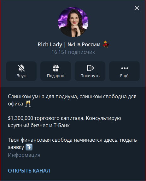Open the three-dots more options menu
This screenshot has width=146, height=181.
tap(125, 68)
